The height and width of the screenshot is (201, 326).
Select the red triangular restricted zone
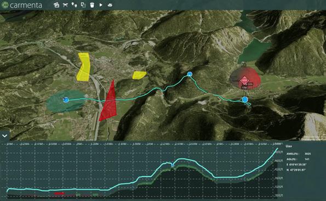[108, 102]
